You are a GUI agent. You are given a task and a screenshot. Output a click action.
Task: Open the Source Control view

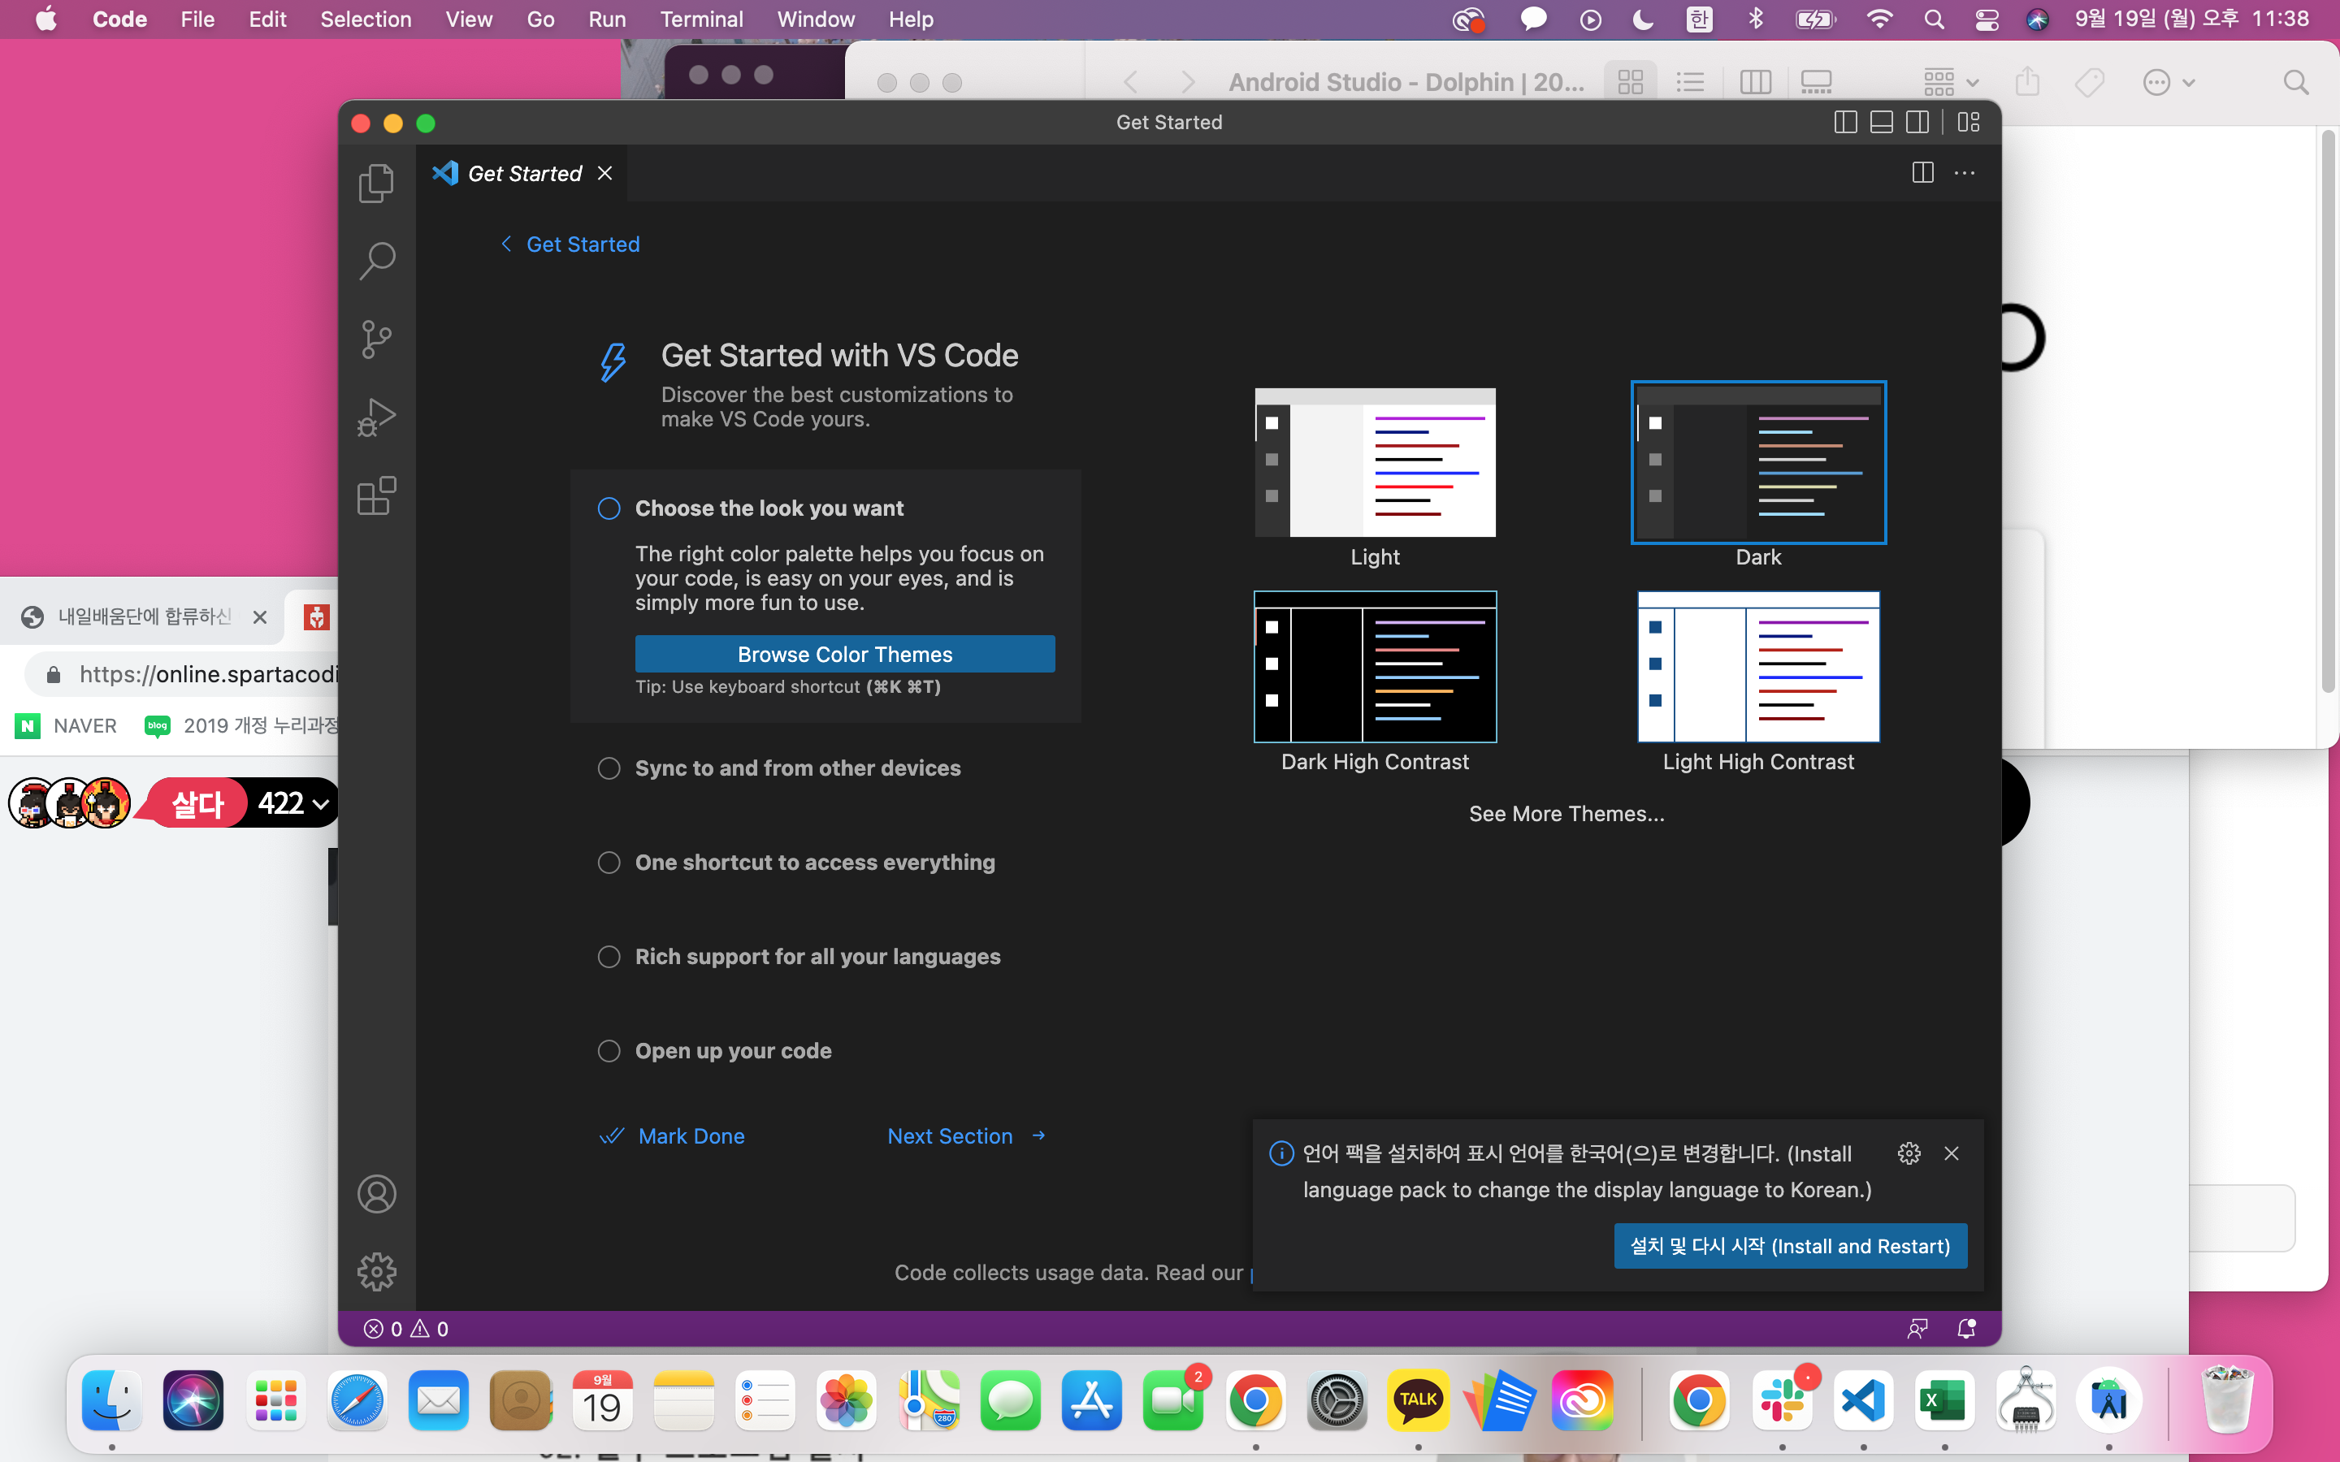click(x=376, y=340)
